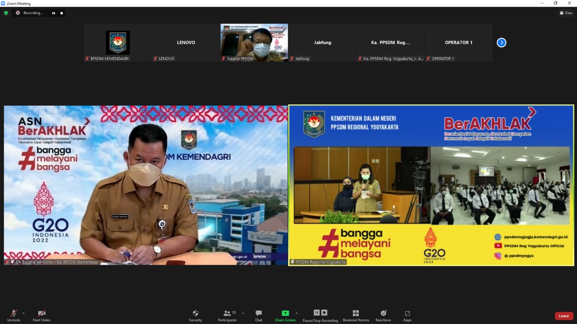Minimize the Zoom Meeting window
This screenshot has width=577, height=324.
[542, 3]
